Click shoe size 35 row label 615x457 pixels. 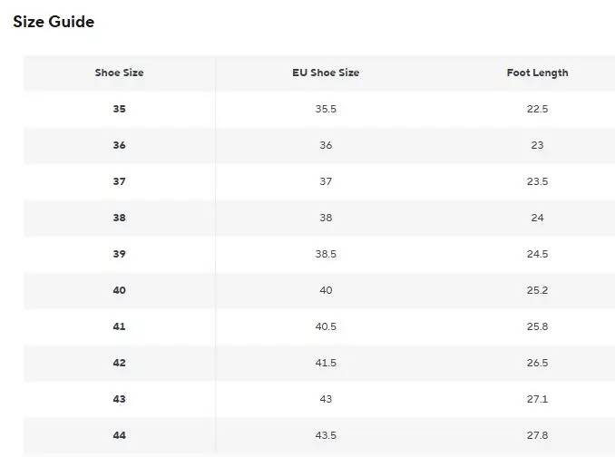(119, 109)
